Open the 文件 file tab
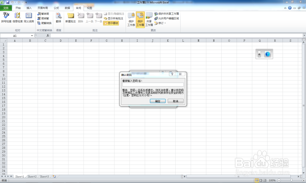The image size is (306, 183). pos(6,8)
